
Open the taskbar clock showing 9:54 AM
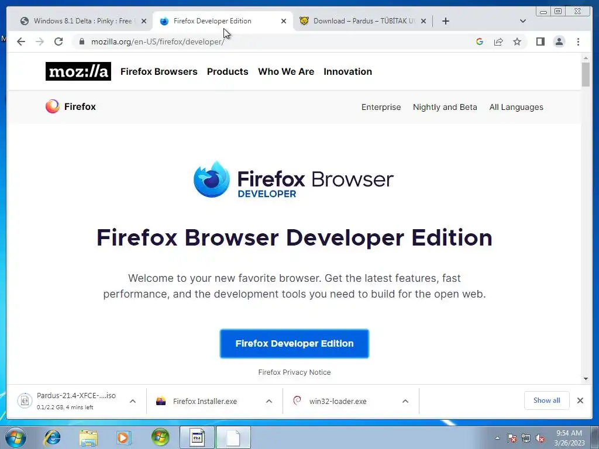pyautogui.click(x=569, y=438)
